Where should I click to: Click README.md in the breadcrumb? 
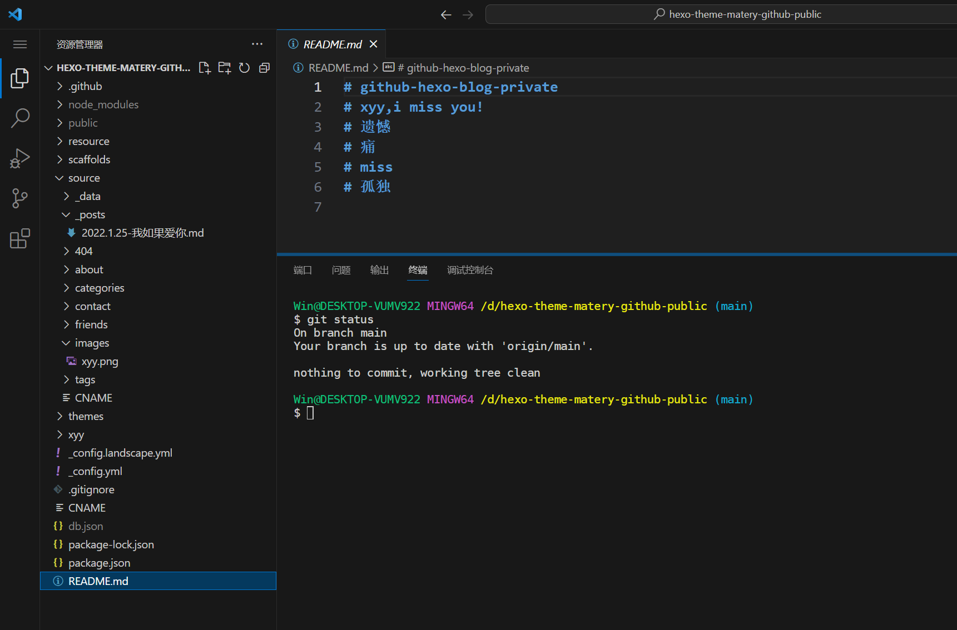point(338,68)
